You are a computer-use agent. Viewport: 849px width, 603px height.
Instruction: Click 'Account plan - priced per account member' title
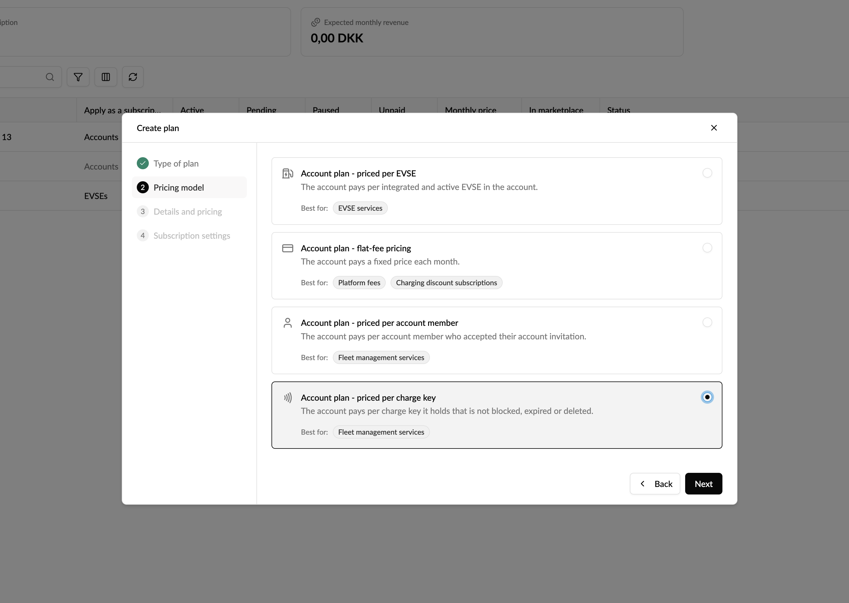tap(380, 323)
